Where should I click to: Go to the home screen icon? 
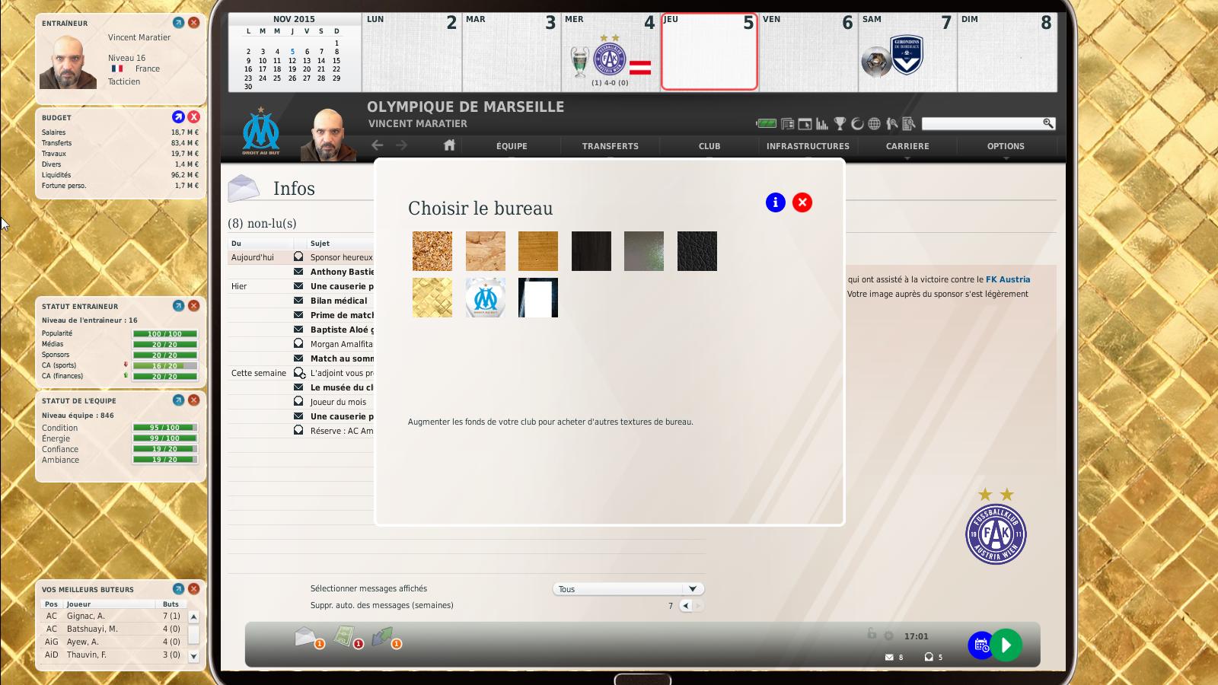point(449,145)
